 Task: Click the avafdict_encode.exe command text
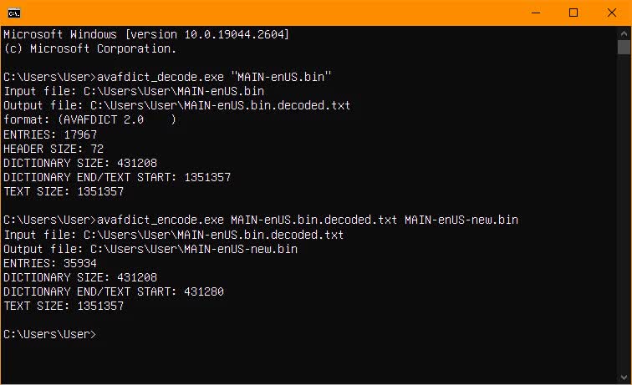(161, 220)
